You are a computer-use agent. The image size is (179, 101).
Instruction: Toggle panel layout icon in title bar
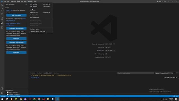click(160, 1)
